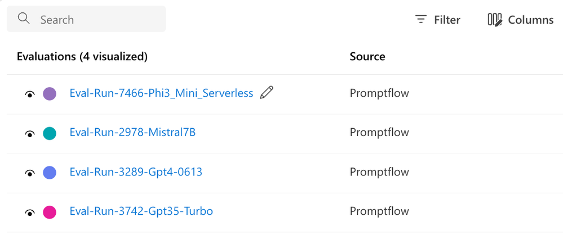Open the Eval-Run-7466-Phi3_Mini_Serverless link
563x235 pixels.
click(161, 93)
